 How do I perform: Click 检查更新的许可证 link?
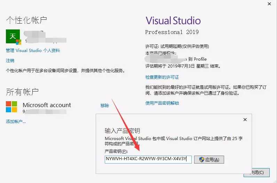pyautogui.click(x=162, y=77)
